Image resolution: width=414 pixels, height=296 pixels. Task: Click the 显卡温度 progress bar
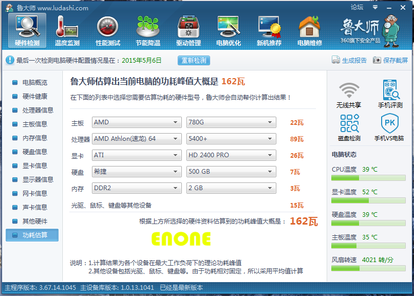pyautogui.click(x=368, y=201)
